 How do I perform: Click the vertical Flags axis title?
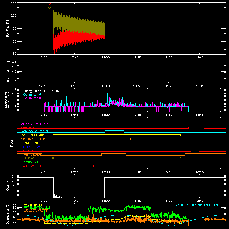pyautogui.click(x=11, y=143)
